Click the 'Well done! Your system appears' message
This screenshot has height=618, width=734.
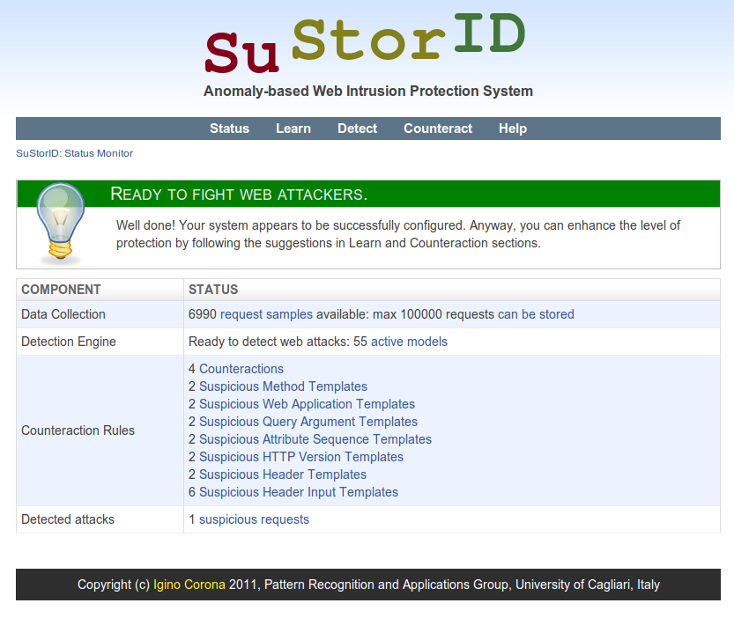(x=398, y=234)
